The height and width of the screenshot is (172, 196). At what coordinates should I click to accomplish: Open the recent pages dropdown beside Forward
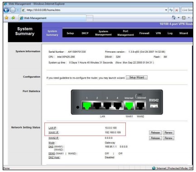pyautogui.click(x=18, y=10)
